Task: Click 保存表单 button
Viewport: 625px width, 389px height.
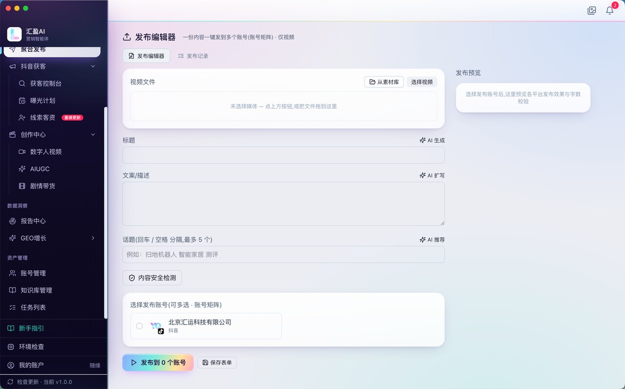Action: pos(217,363)
